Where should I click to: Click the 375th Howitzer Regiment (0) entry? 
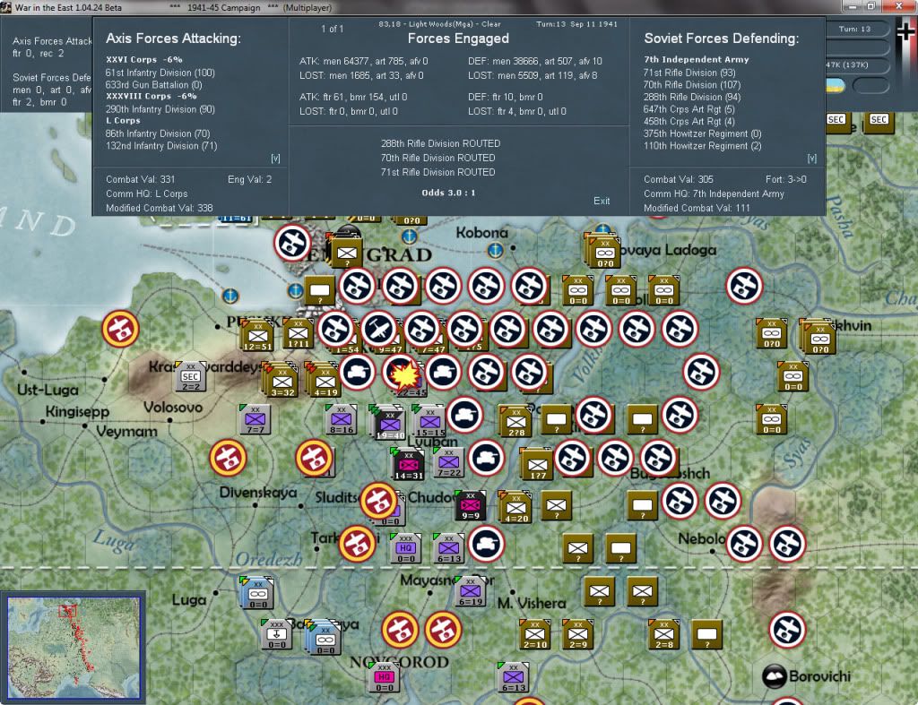702,133
